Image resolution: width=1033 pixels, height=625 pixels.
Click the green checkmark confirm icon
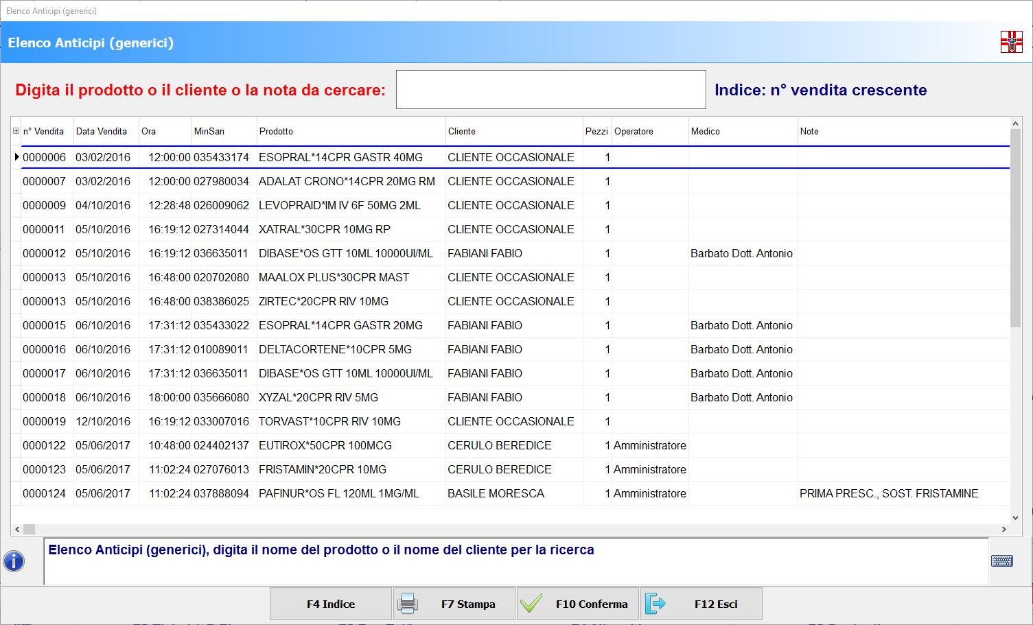coord(531,604)
